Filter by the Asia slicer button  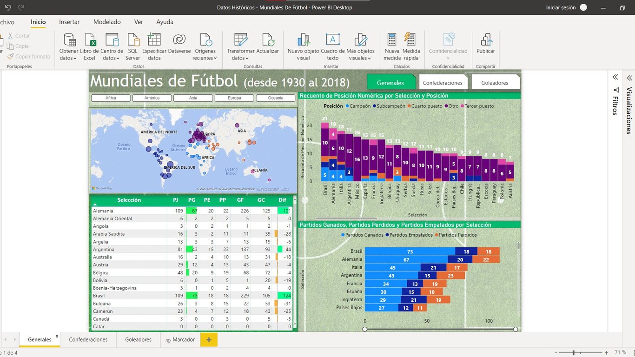(x=193, y=98)
